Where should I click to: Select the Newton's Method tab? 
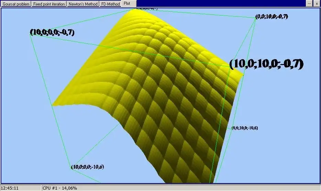83,4
